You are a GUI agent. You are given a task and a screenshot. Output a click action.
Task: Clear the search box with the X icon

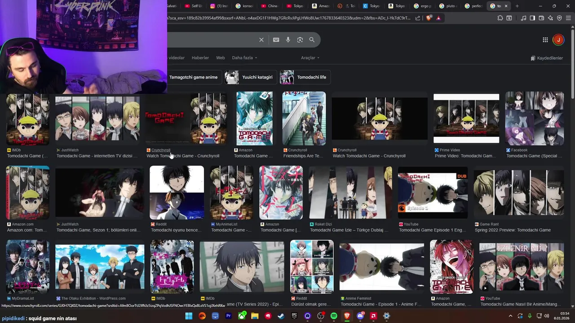tap(261, 40)
